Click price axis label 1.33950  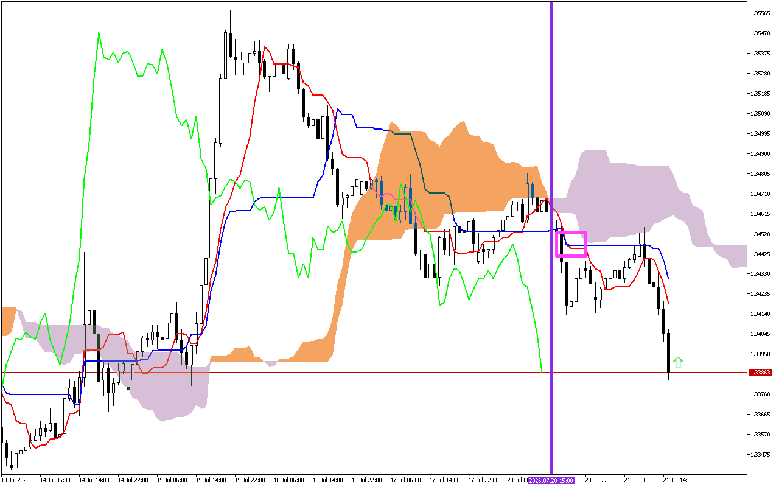[761, 354]
